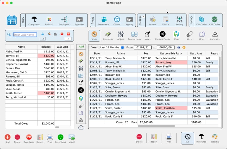Add a new patient with bottom Add
This screenshot has height=149, width=227.
[x=7, y=139]
